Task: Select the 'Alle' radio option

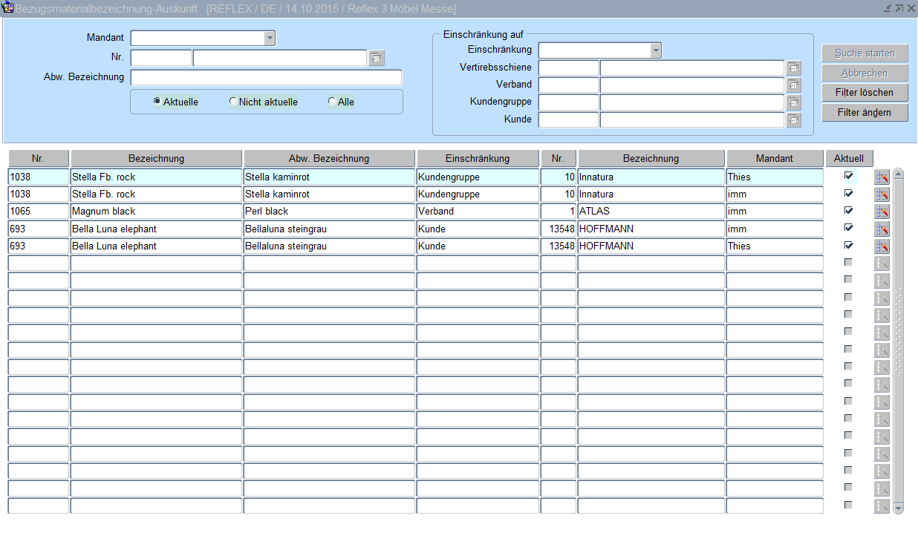Action: (x=332, y=102)
